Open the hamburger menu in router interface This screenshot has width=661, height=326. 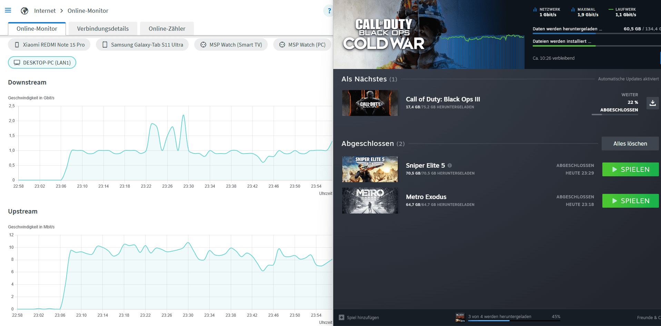pos(8,10)
